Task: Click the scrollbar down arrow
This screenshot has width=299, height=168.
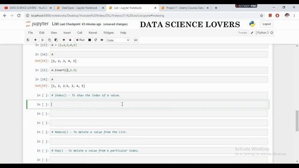Action: 297,161
